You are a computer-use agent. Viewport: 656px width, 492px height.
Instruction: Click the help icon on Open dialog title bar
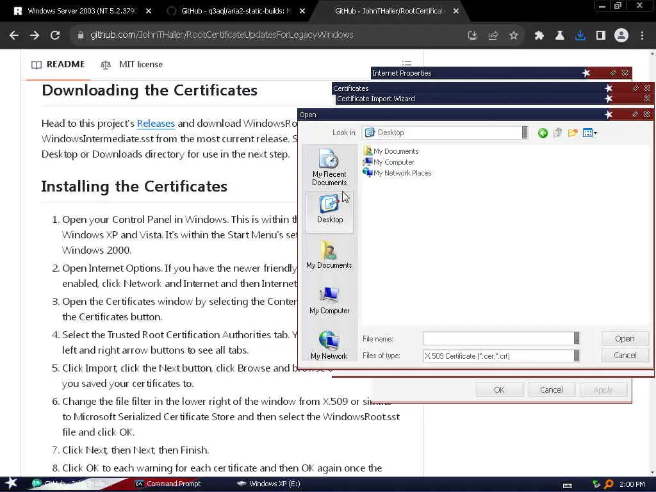[635, 114]
